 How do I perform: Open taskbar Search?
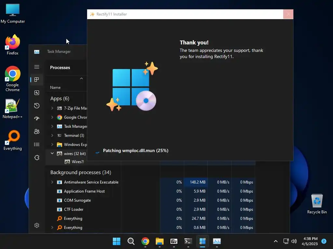point(131,241)
